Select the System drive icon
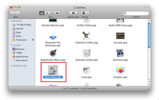This screenshot has height=100, width=159. pyautogui.click(x=14, y=29)
